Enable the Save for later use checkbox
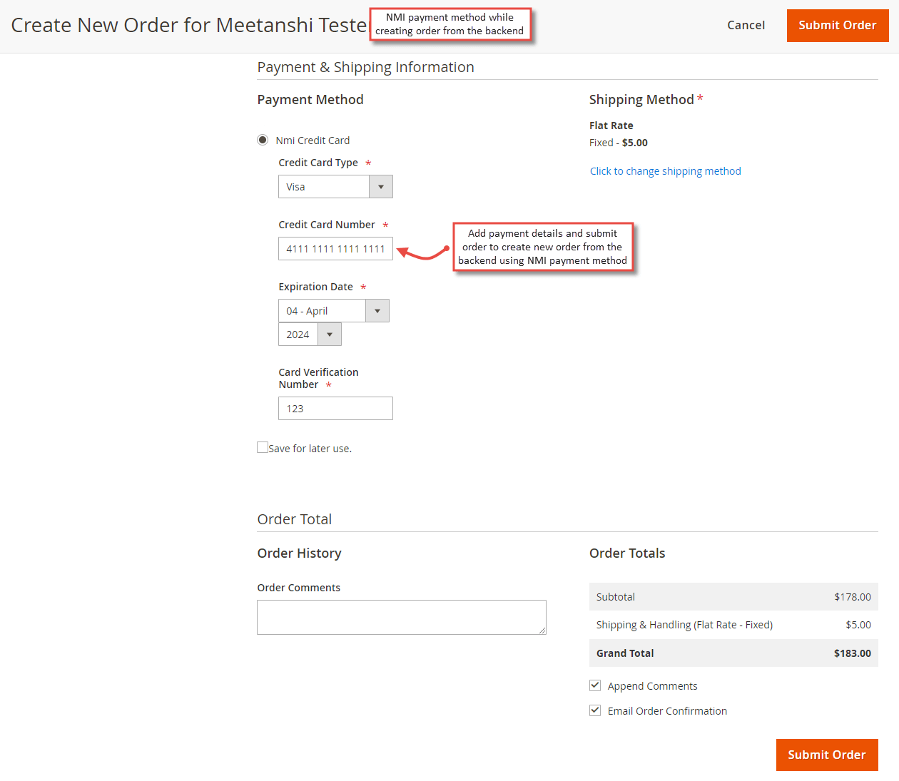This screenshot has height=781, width=899. click(x=263, y=446)
